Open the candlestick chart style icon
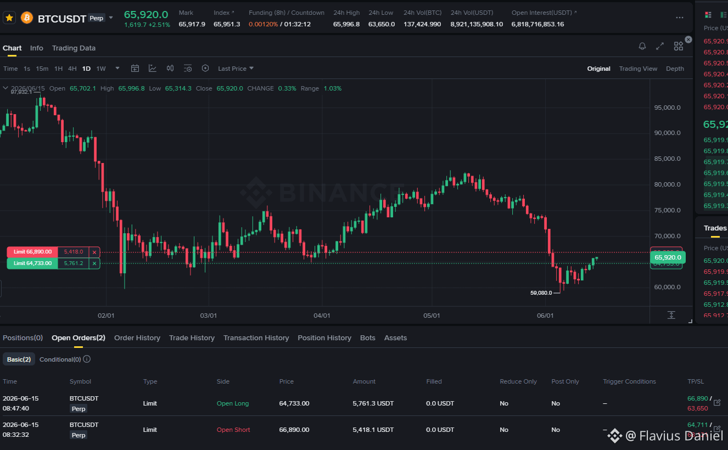This screenshot has width=728, height=450. (170, 69)
